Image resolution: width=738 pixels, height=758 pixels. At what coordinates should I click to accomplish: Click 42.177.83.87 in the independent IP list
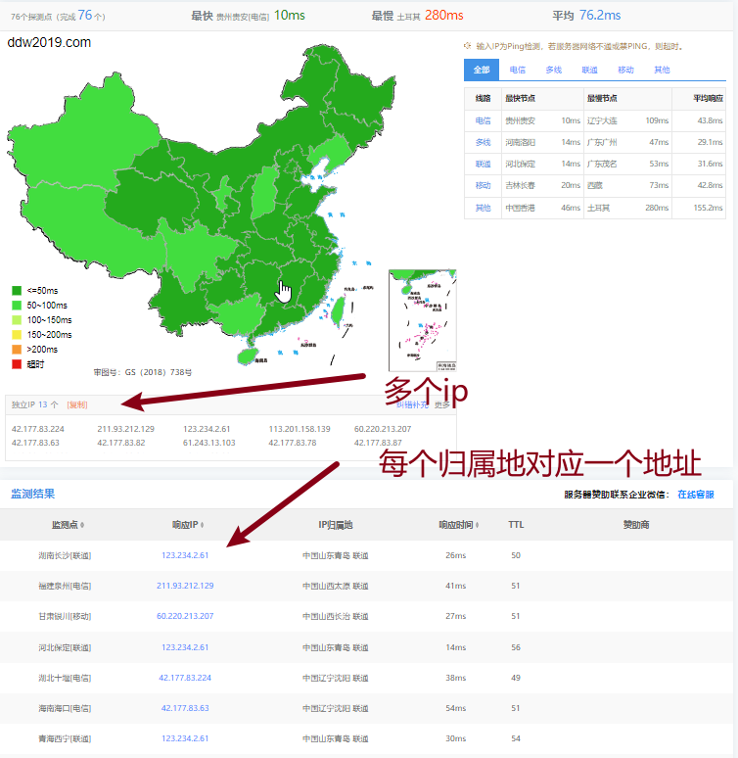point(378,443)
